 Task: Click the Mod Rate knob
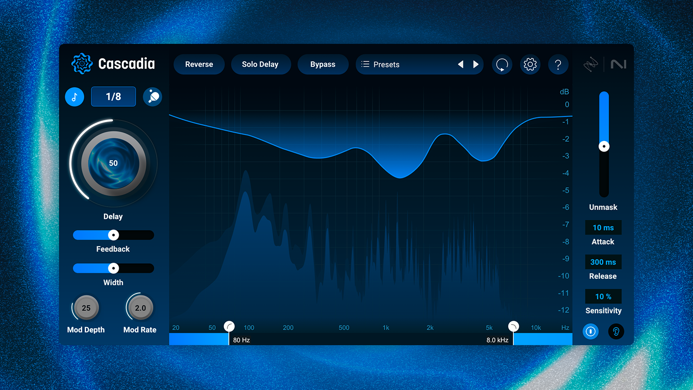click(x=140, y=308)
